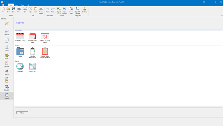Switch to the Home ribbon tab
Image resolution: width=223 pixels, height=126 pixels.
[11, 5]
